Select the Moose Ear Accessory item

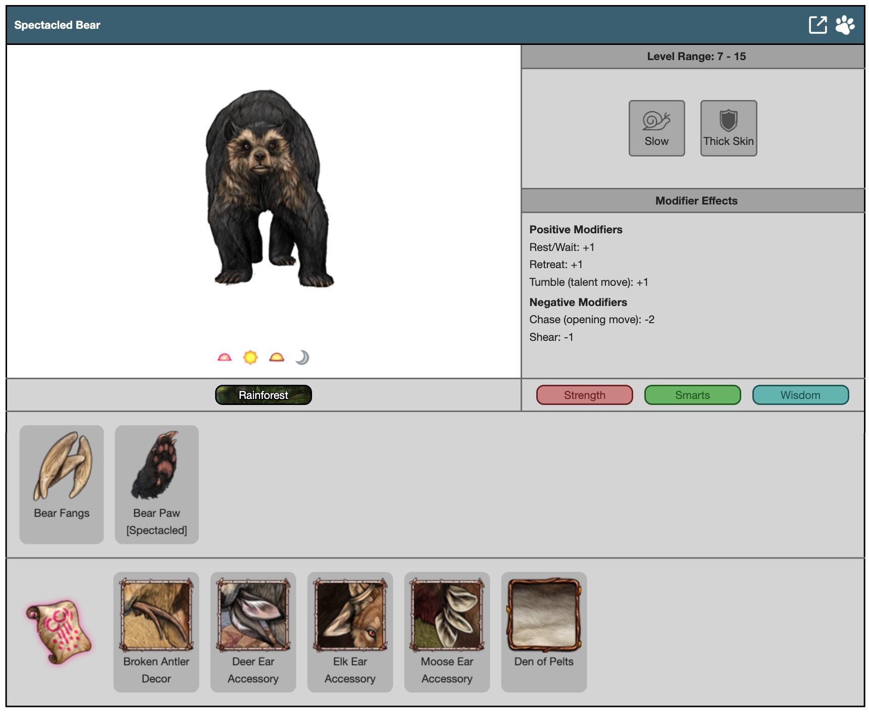click(x=447, y=631)
